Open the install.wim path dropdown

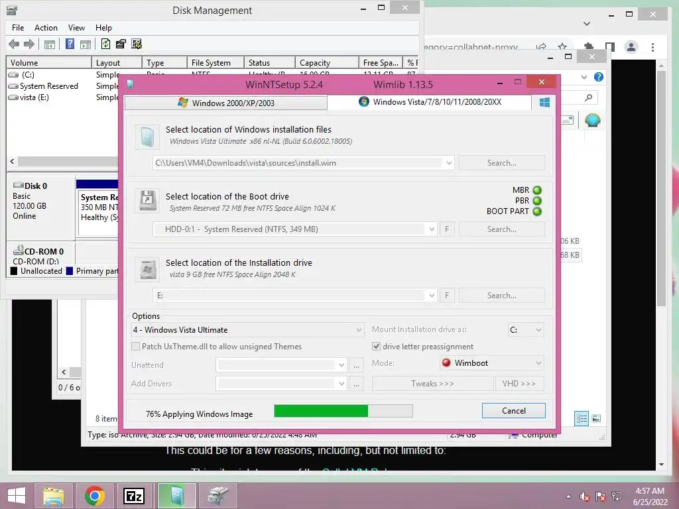click(x=449, y=163)
